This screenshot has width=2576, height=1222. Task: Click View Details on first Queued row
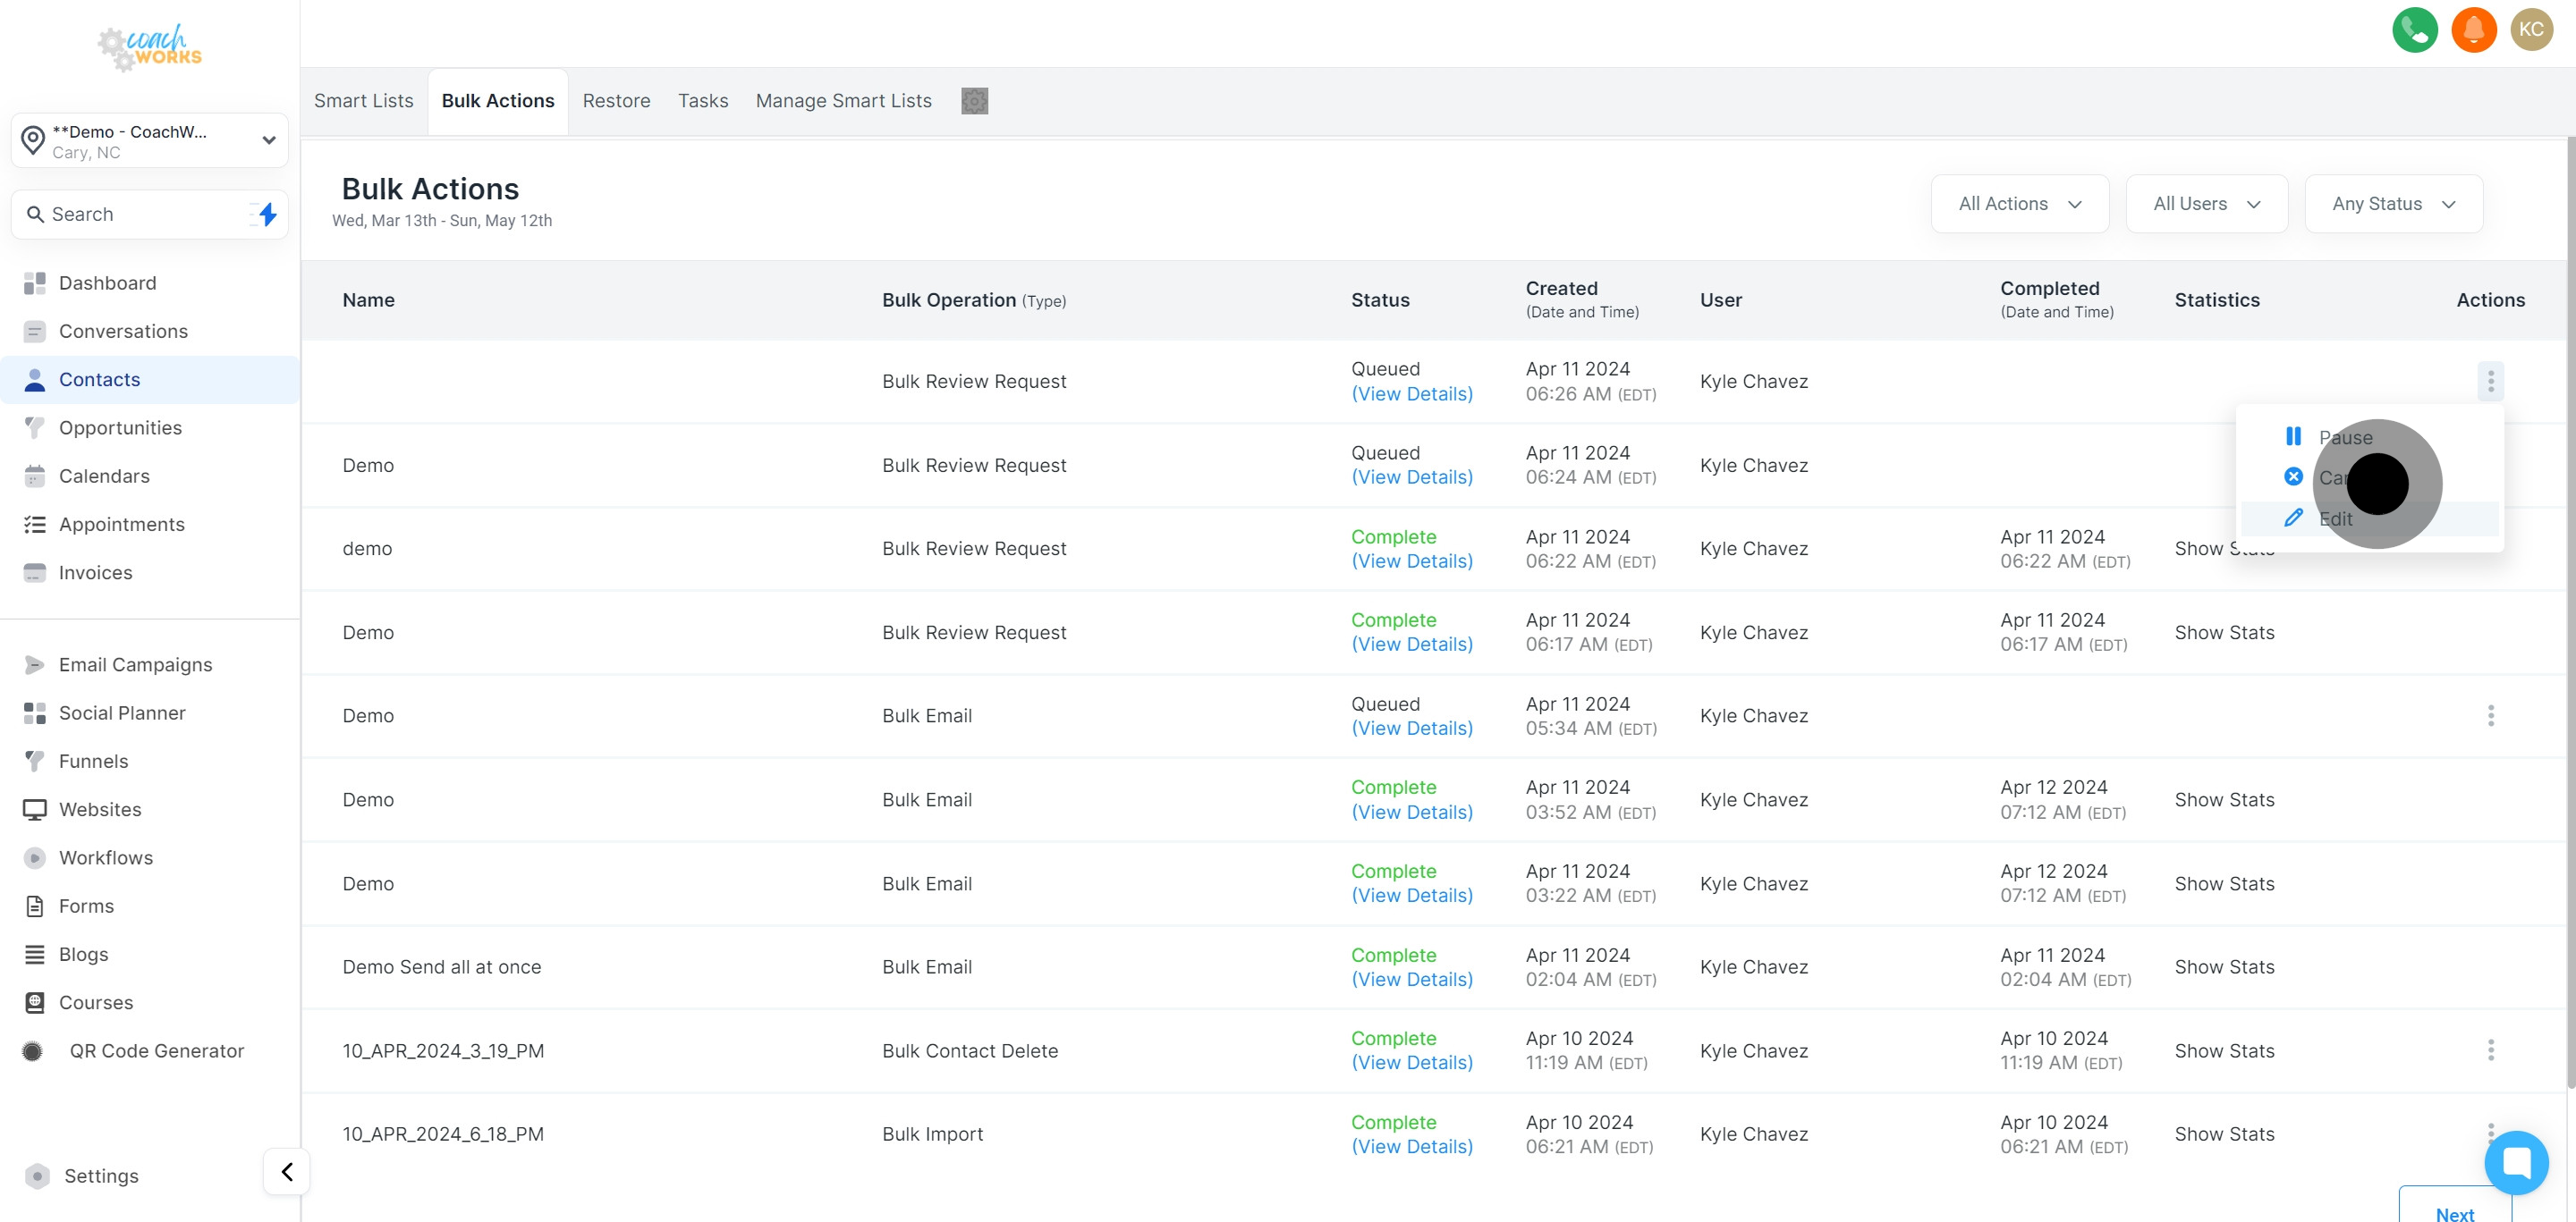1411,393
